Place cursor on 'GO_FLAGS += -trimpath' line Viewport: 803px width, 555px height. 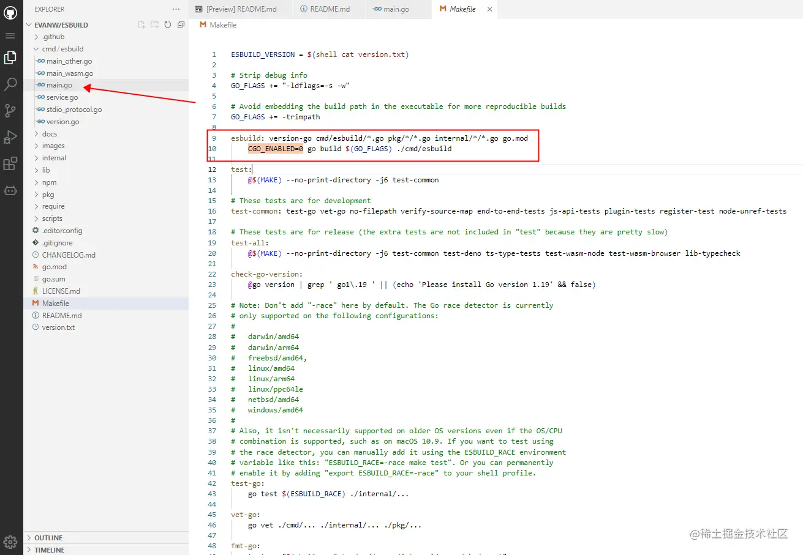pyautogui.click(x=276, y=117)
